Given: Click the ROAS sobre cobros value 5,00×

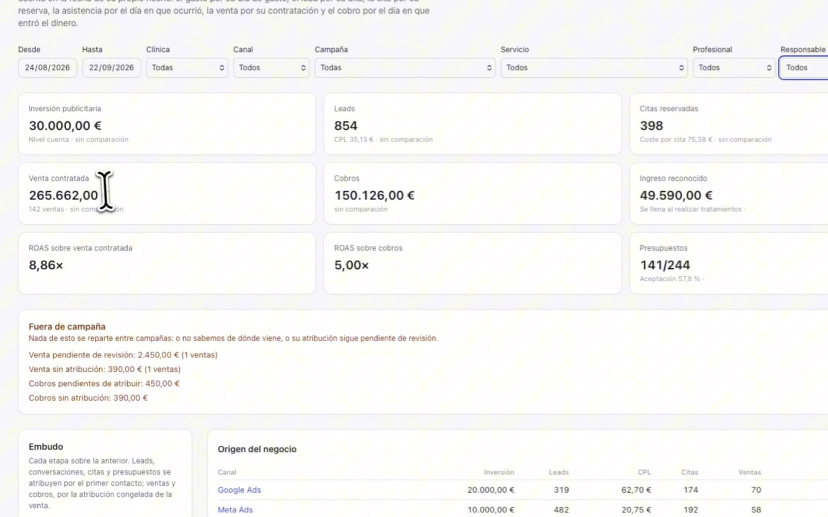Looking at the screenshot, I should [351, 265].
